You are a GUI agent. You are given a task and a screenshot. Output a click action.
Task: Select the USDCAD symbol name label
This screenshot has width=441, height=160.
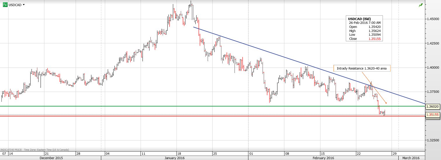click(15, 5)
